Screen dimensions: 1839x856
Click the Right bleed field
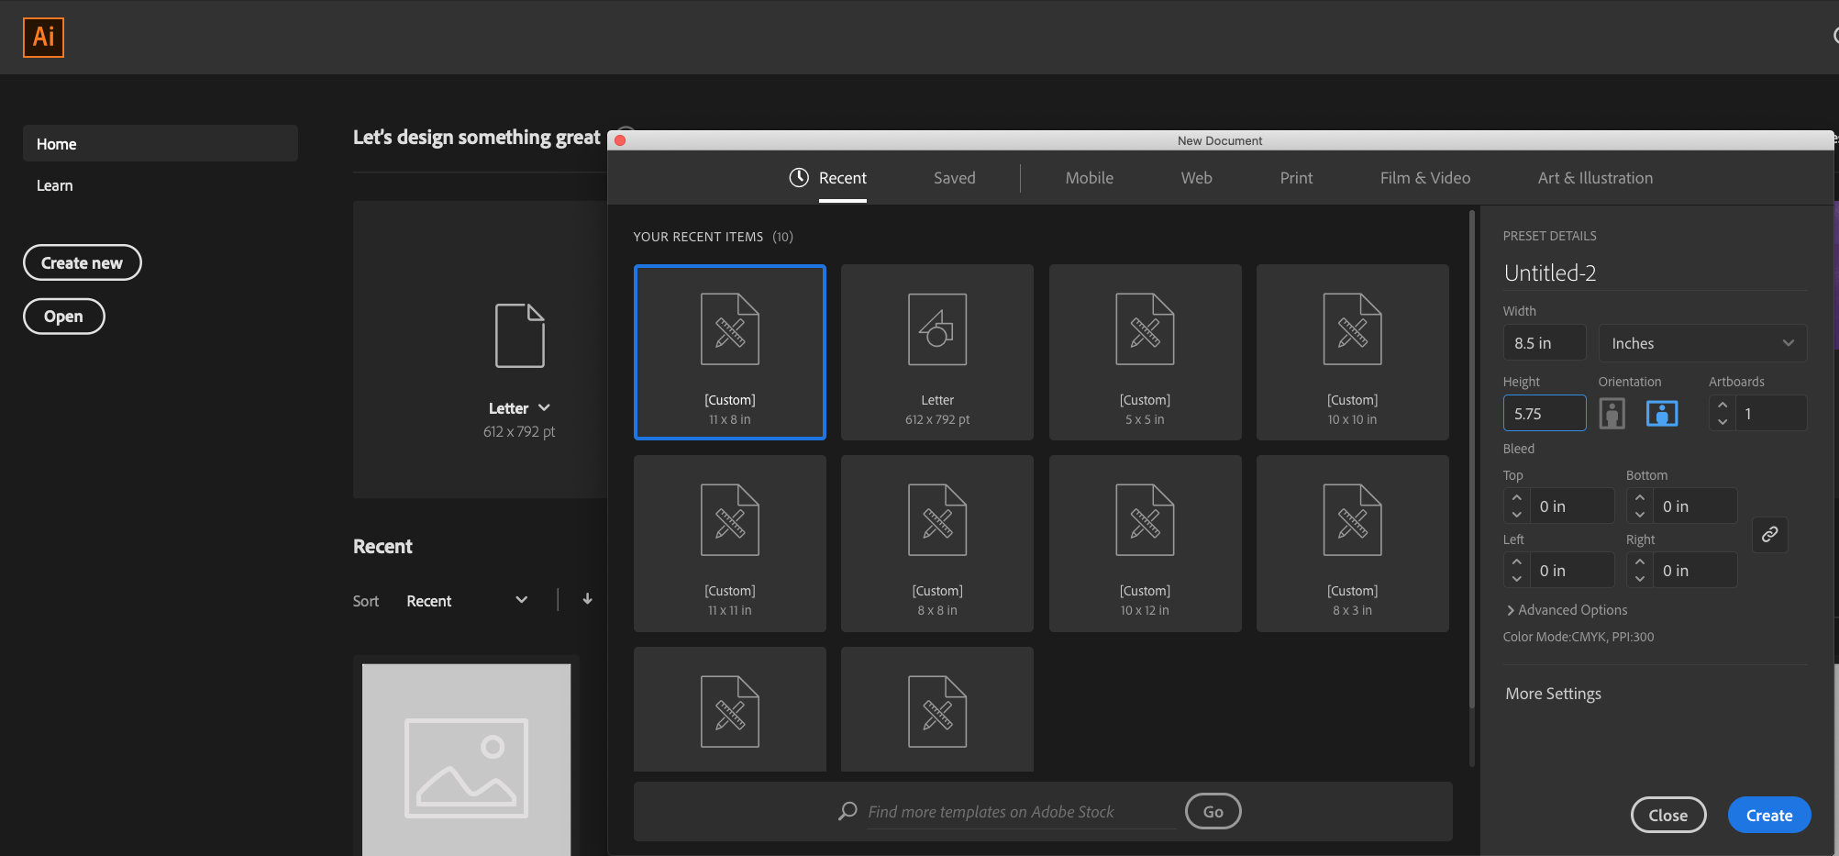(1694, 571)
